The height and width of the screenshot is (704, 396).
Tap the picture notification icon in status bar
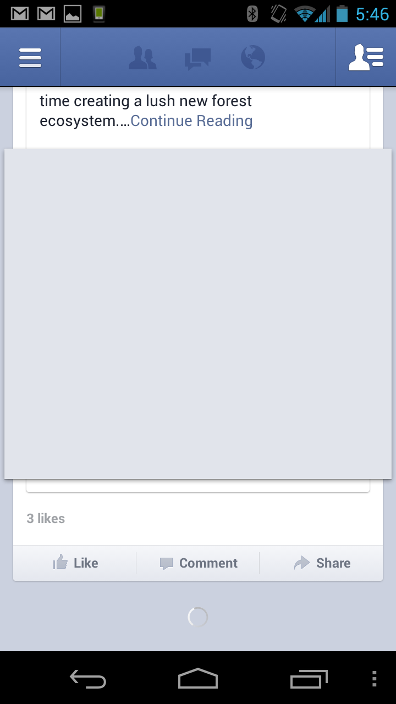pos(73,14)
